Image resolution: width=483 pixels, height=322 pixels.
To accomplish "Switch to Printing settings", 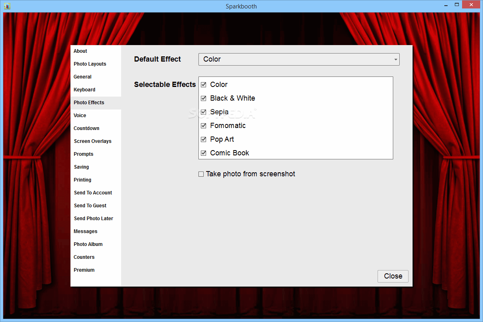I will pos(96,180).
